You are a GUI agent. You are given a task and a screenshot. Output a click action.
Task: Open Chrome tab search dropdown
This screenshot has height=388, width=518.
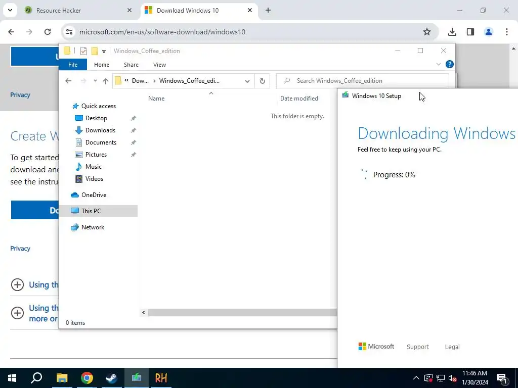tap(10, 10)
